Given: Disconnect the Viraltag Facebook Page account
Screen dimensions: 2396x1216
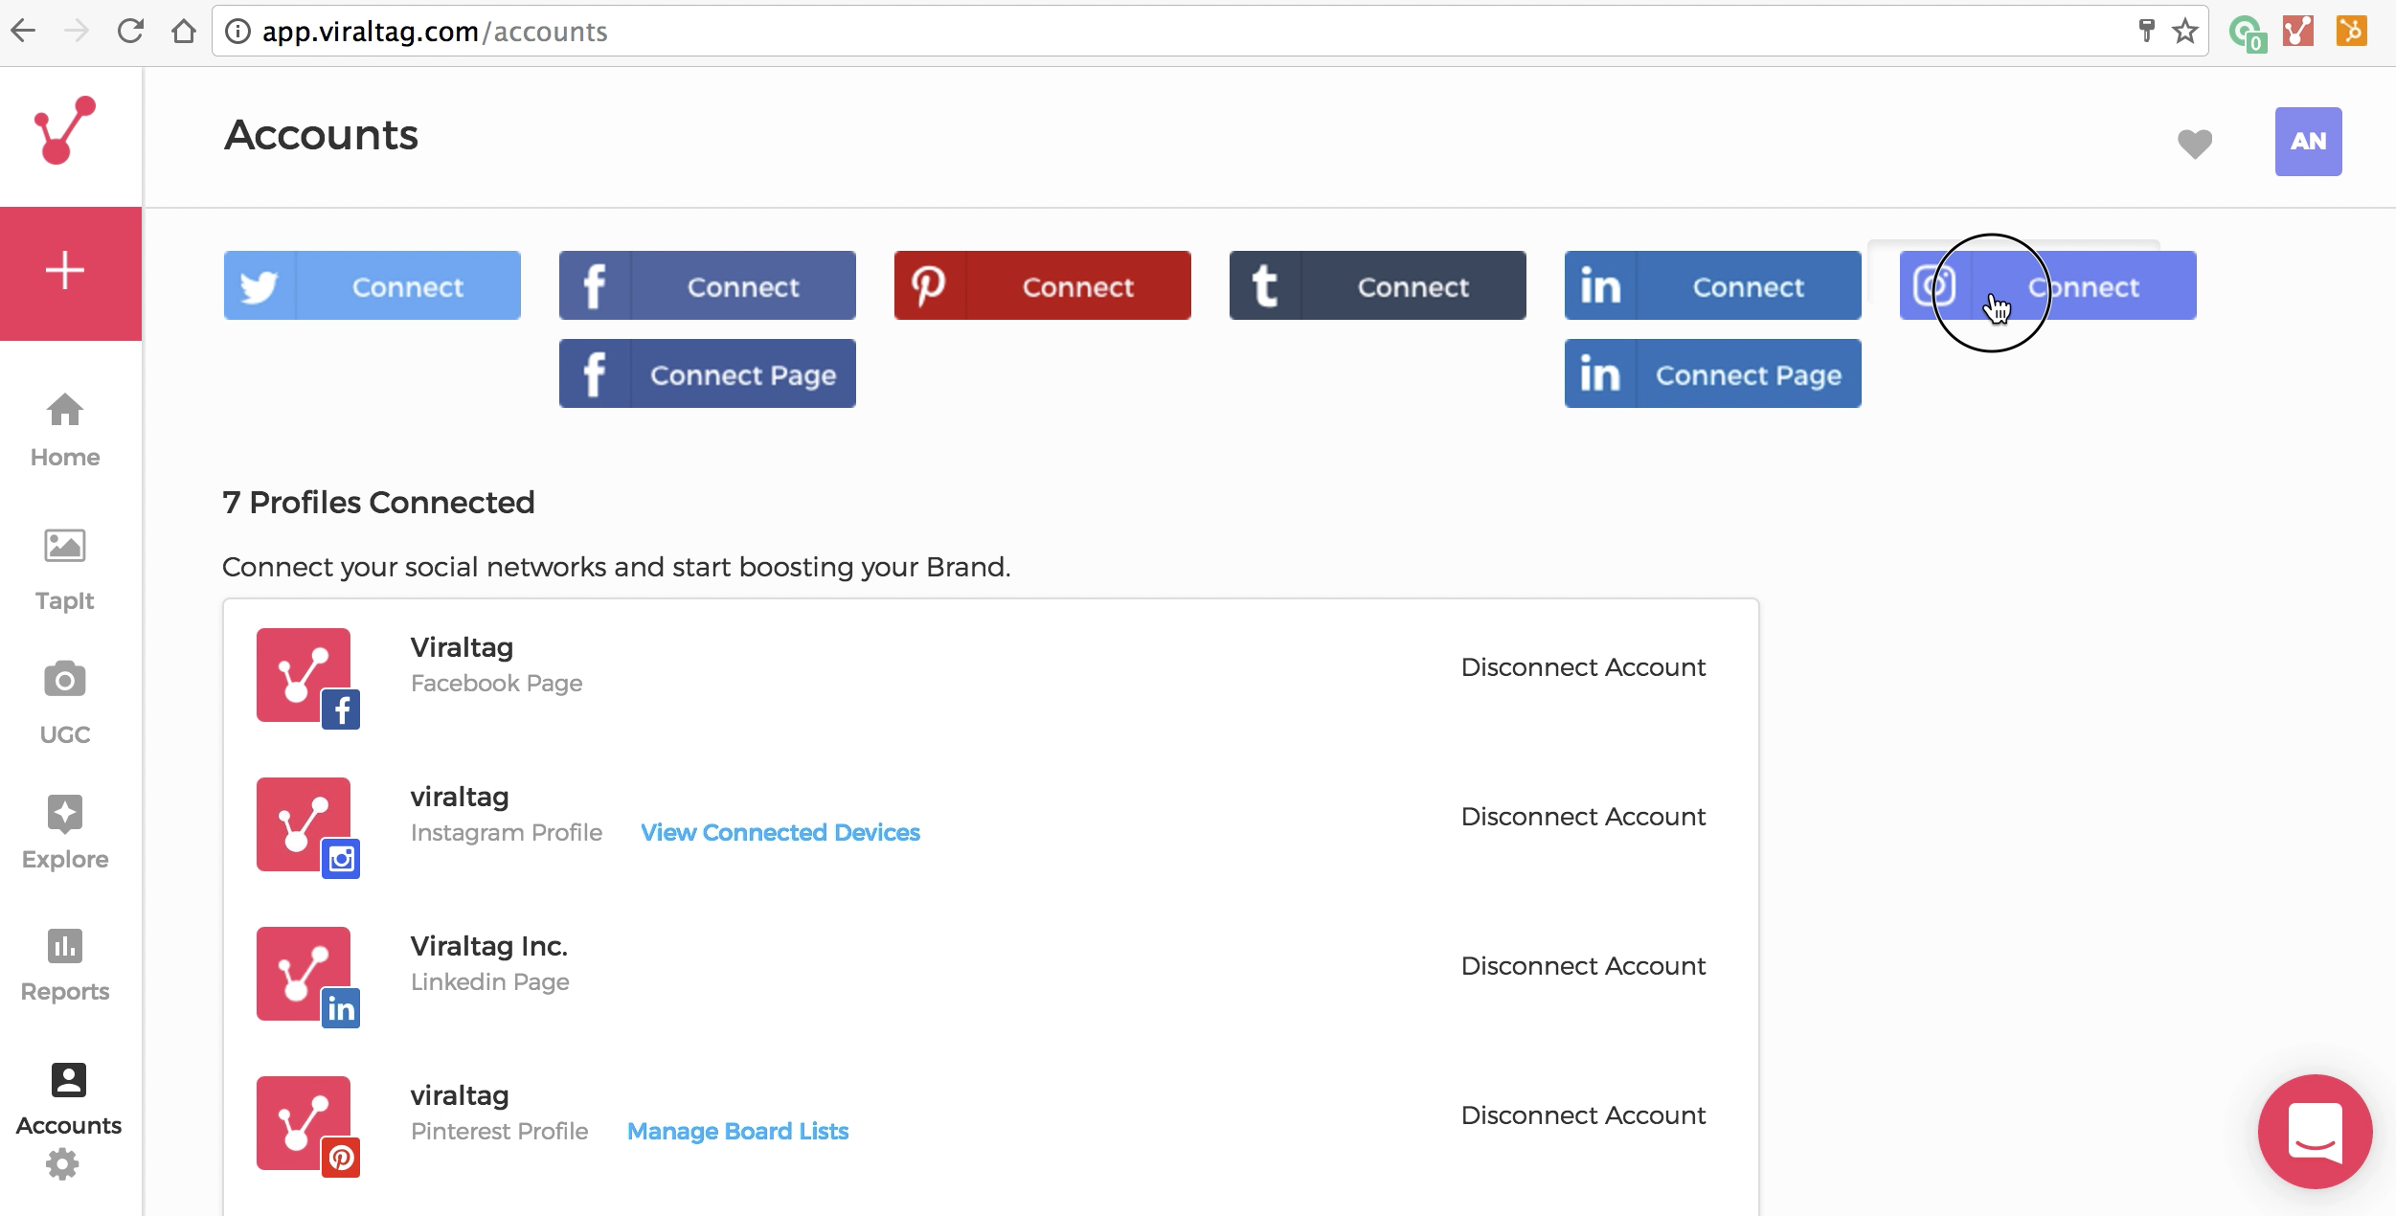Looking at the screenshot, I should tap(1583, 667).
